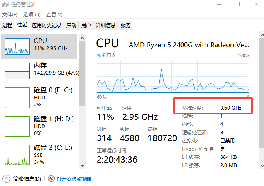The image size is (264, 186).
Task: Open 磁盘 1 (H: D:) performance view
Action: click(40, 126)
